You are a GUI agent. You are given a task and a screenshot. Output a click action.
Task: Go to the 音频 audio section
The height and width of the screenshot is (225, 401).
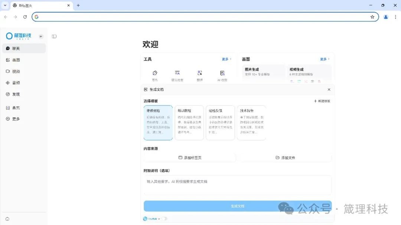[x=16, y=83]
